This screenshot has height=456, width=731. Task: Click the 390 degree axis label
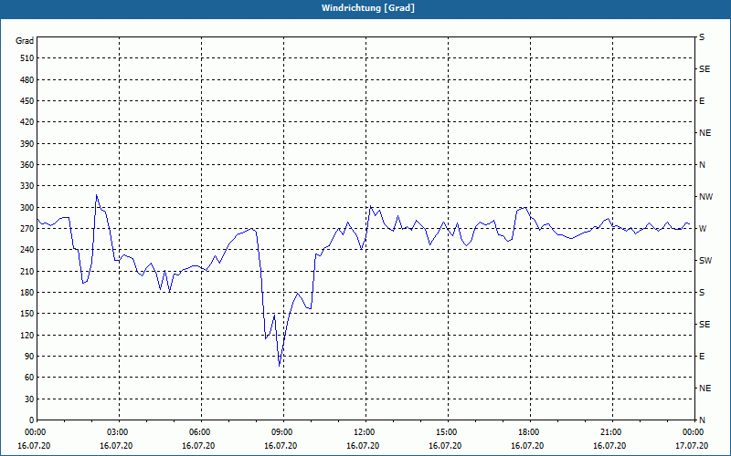pyautogui.click(x=27, y=144)
